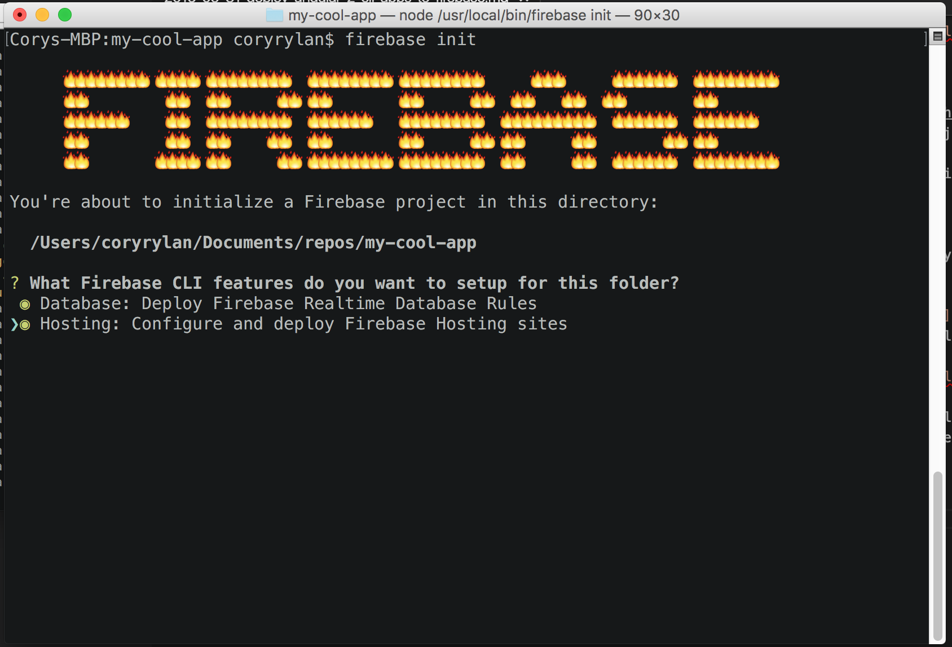Click the vertical scrollbar thumb
This screenshot has height=647, width=952.
[938, 556]
